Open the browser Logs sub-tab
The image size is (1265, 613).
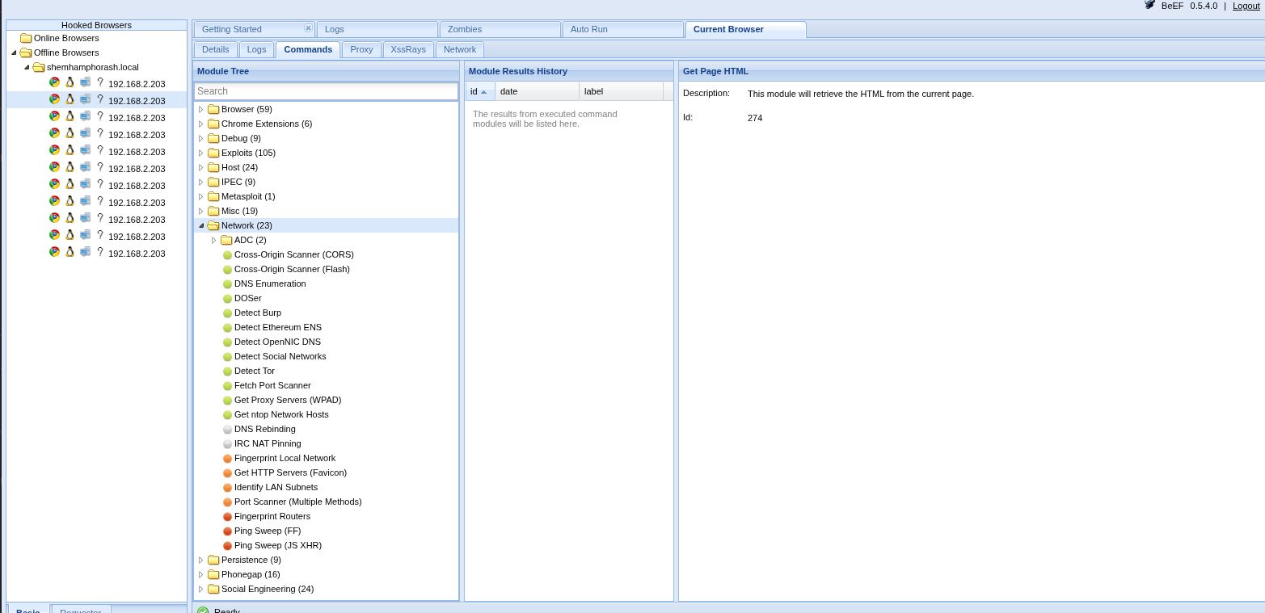pyautogui.click(x=256, y=49)
